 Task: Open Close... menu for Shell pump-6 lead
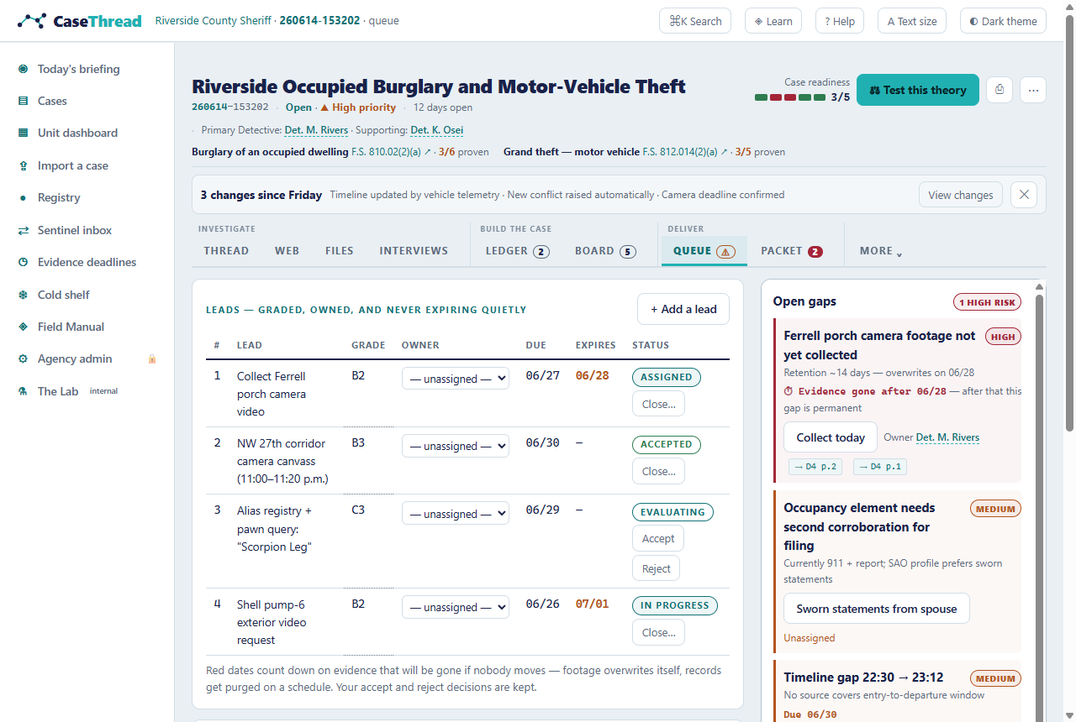658,632
